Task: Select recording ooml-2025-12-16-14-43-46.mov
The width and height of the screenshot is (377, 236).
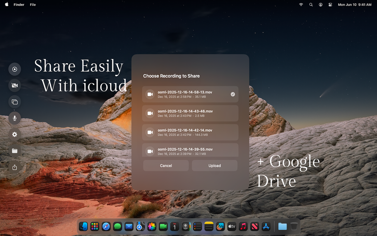Action: [190, 113]
